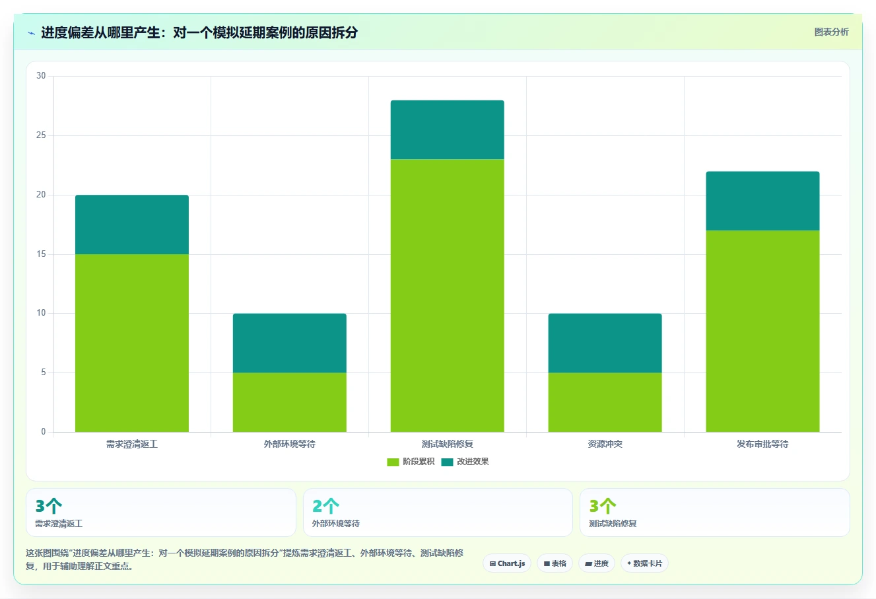Click the light green 阶段累积 legend swatch
This screenshot has height=599, width=876.
[393, 462]
